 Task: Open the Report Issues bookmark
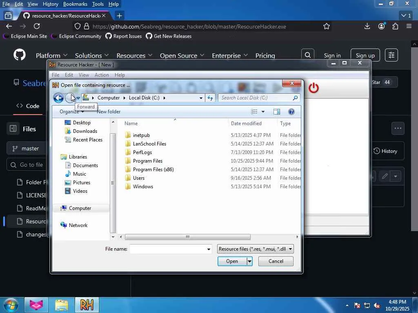(124, 36)
